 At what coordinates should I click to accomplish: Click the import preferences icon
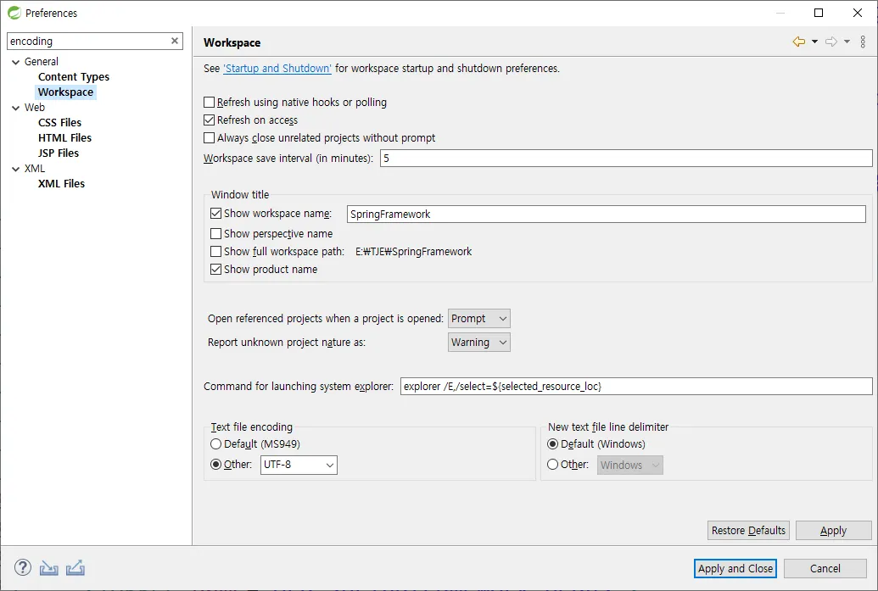[x=49, y=568]
